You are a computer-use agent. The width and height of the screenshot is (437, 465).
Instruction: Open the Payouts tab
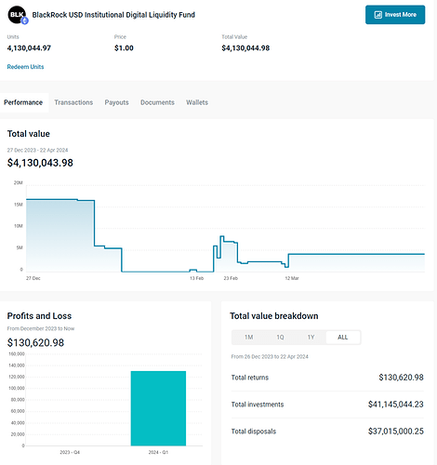116,102
